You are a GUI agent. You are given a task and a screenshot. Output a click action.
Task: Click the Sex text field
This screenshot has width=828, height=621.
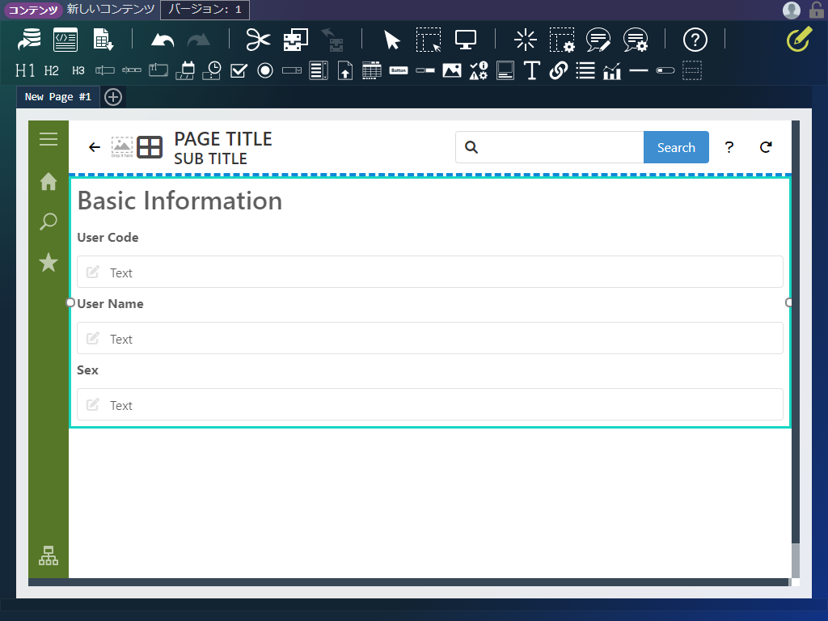430,404
